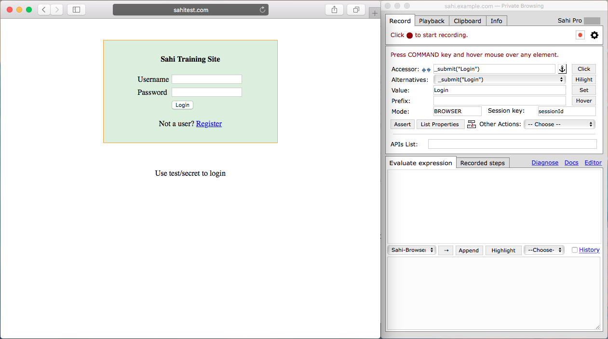Open Safari share icon

coord(334,10)
